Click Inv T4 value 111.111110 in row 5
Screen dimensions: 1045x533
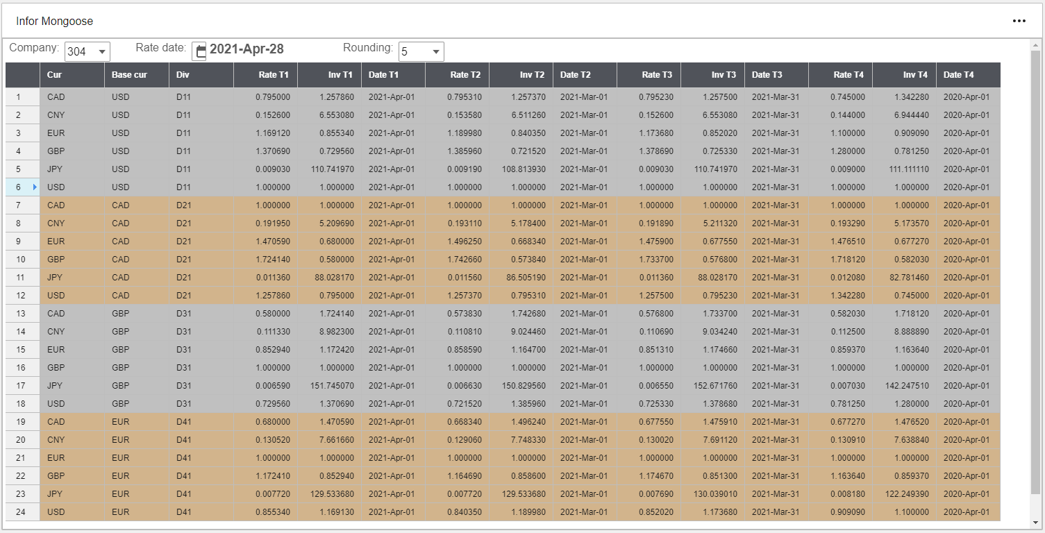click(x=905, y=169)
